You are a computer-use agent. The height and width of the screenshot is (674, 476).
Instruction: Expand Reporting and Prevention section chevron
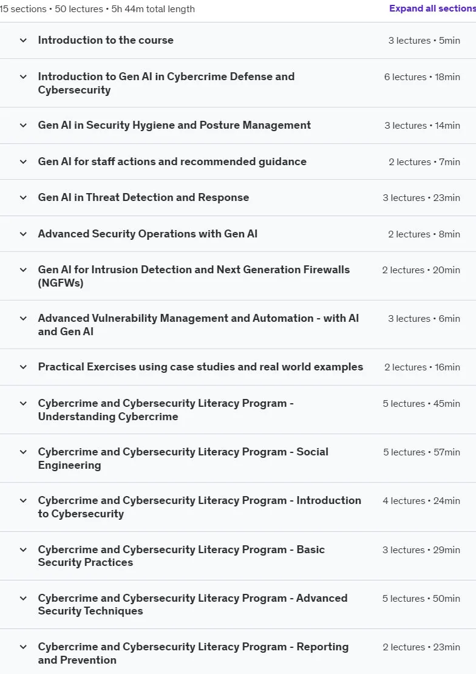pyautogui.click(x=23, y=647)
